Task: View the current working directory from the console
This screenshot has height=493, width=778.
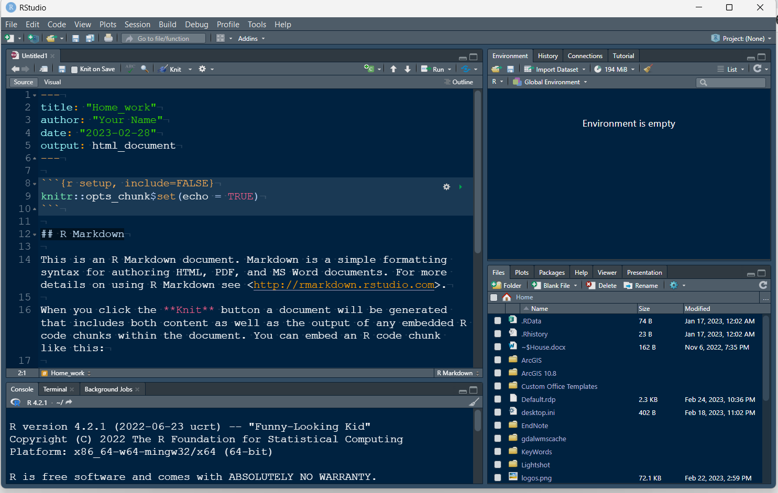Action: [x=69, y=402]
